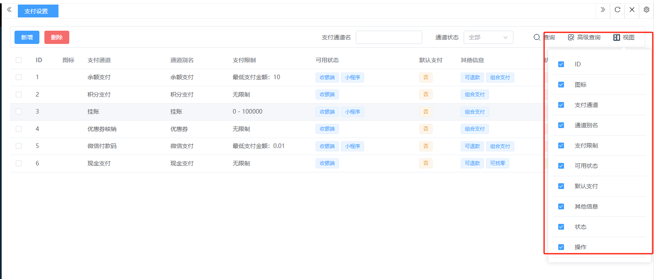Click the 小程序 tag in 挂账 row
The image size is (654, 279).
coord(352,112)
